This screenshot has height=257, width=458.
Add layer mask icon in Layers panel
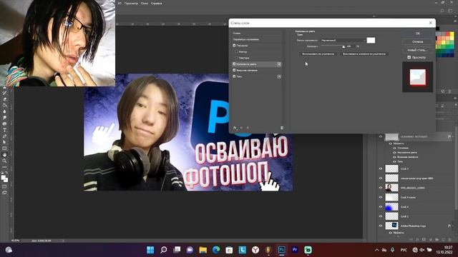tap(424, 239)
